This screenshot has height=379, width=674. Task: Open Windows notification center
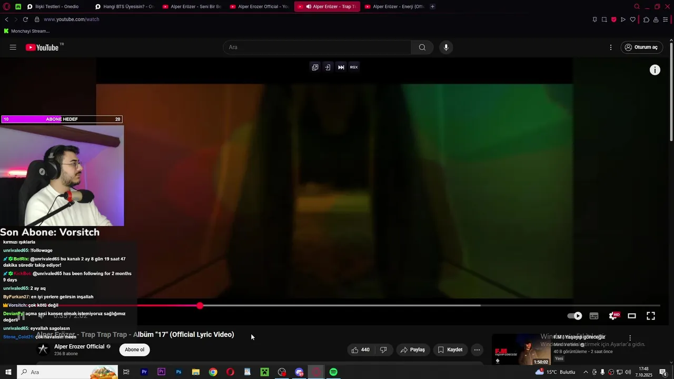[x=663, y=372]
